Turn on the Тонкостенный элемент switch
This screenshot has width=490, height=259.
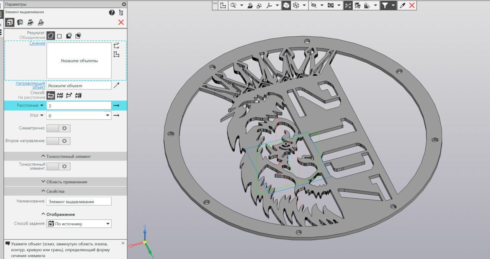(x=59, y=167)
